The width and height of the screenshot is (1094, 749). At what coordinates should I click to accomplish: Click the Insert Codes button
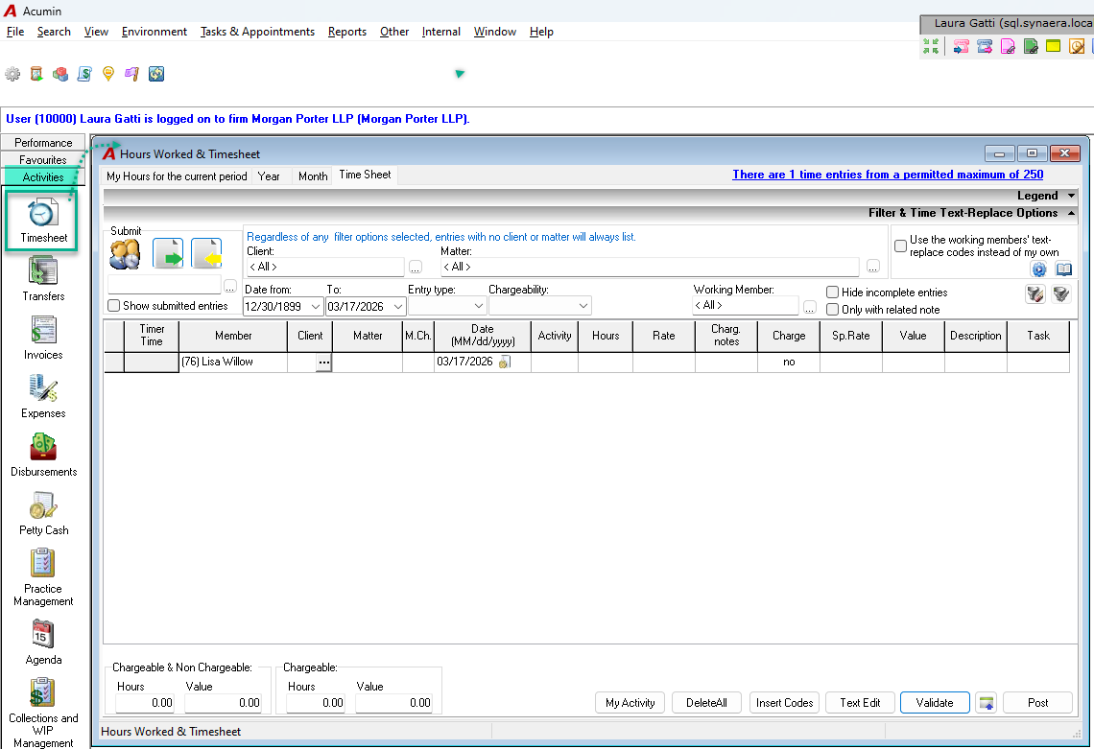point(784,702)
